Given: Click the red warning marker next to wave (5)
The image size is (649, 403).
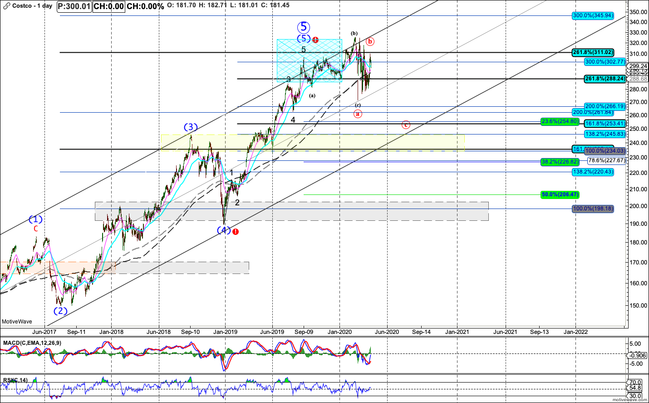Looking at the screenshot, I should pyautogui.click(x=315, y=40).
